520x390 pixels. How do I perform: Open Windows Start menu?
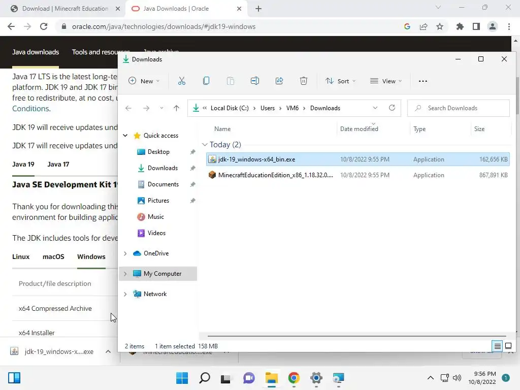(x=182, y=378)
